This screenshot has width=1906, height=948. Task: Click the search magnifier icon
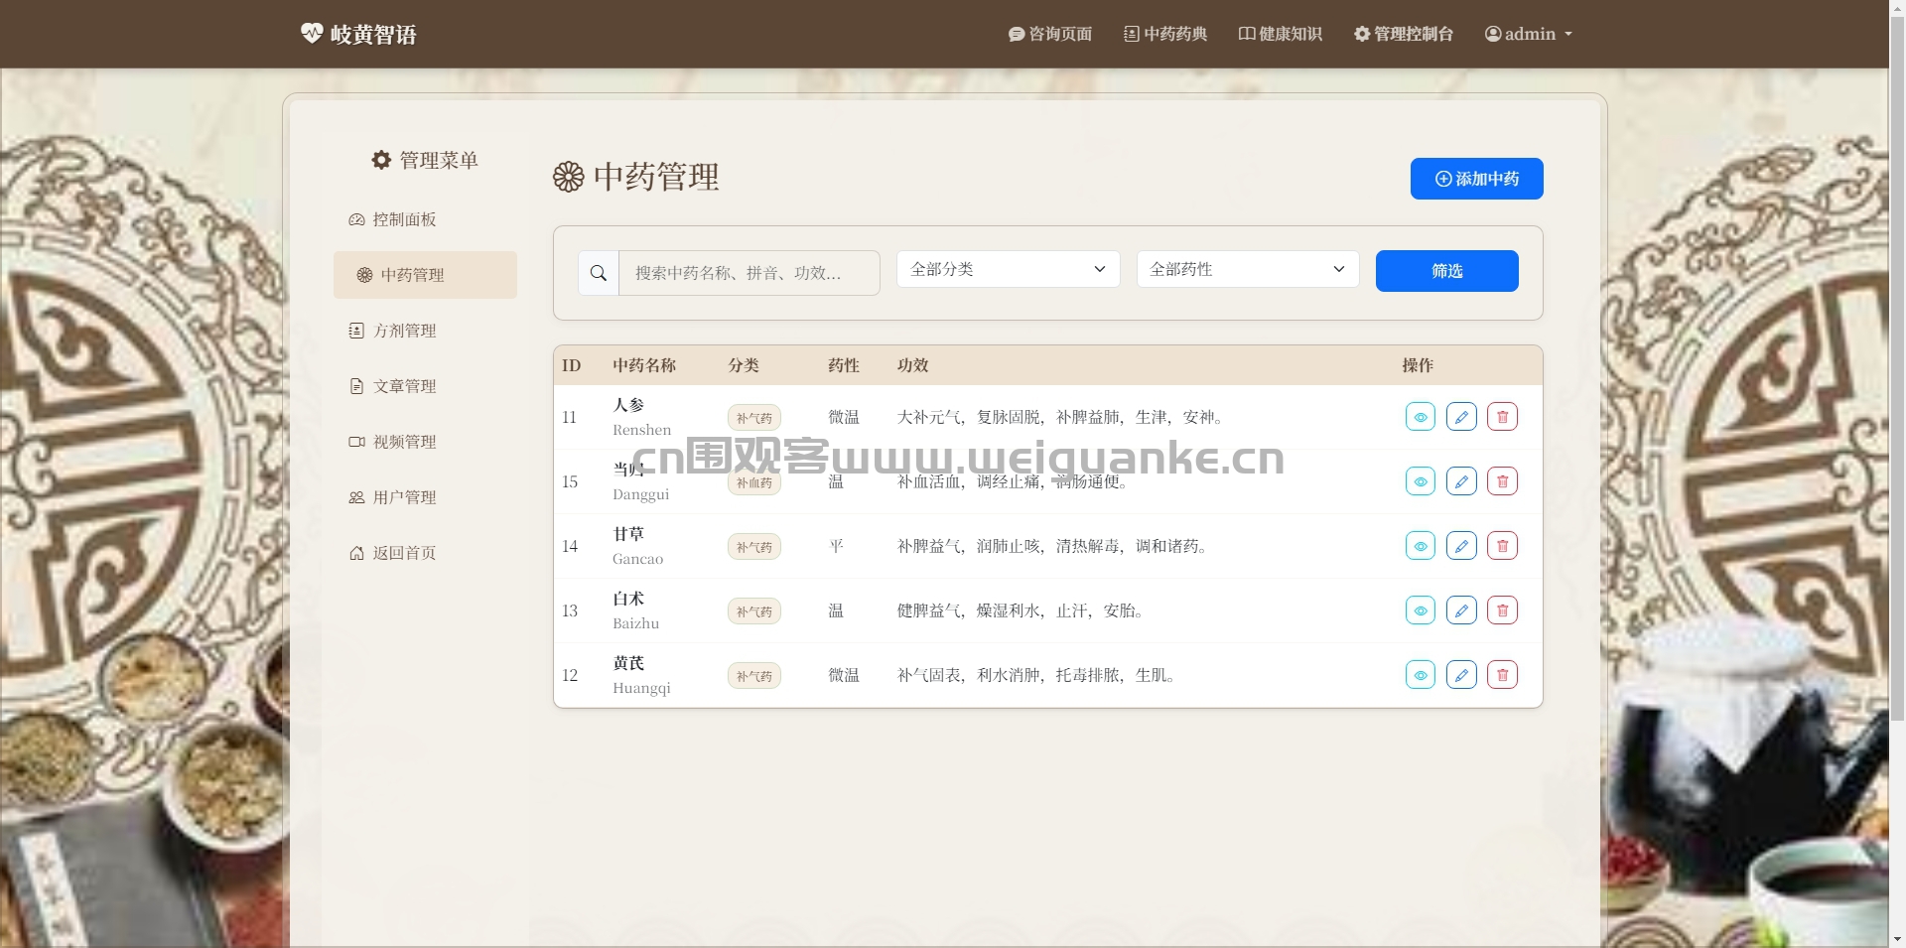[x=599, y=273]
